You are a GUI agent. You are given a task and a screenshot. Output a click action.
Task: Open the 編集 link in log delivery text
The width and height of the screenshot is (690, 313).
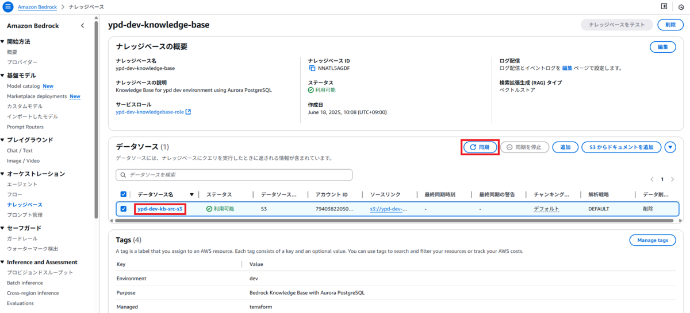click(x=567, y=68)
